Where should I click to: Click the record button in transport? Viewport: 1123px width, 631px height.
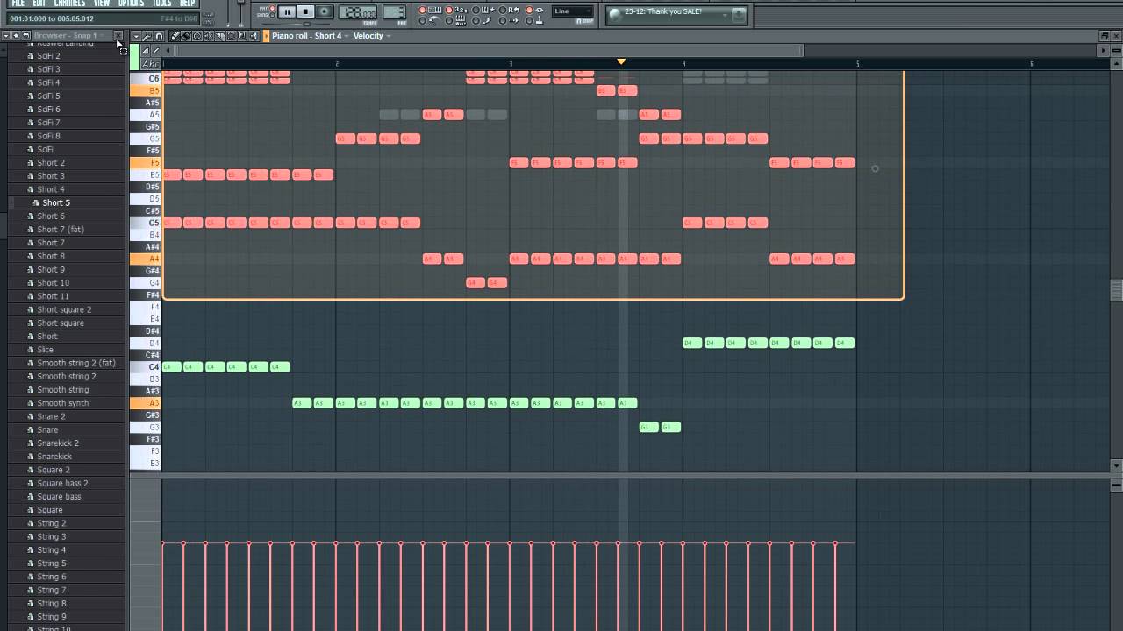(325, 11)
